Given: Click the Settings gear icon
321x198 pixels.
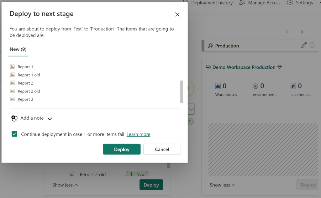Looking at the screenshot, I should 290,3.
